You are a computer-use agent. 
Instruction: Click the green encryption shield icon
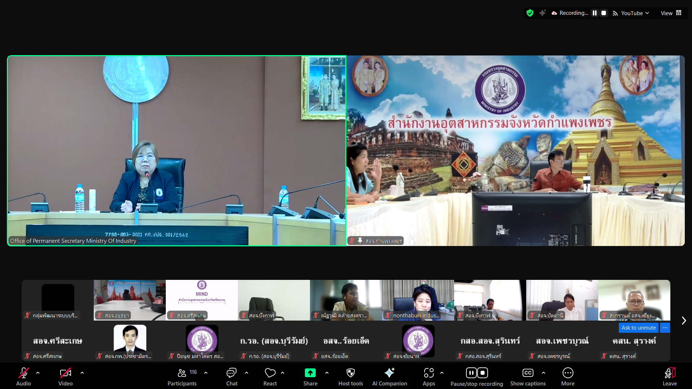coord(530,13)
